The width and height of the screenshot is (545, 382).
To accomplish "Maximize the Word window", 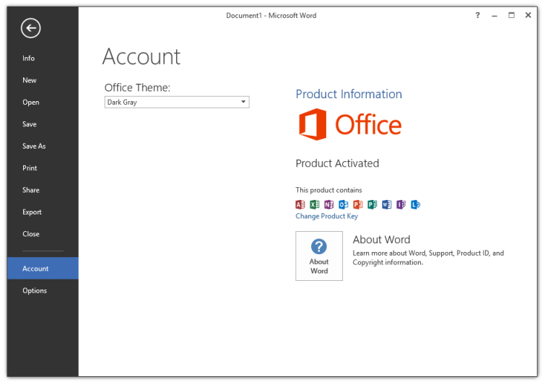I will 511,15.
